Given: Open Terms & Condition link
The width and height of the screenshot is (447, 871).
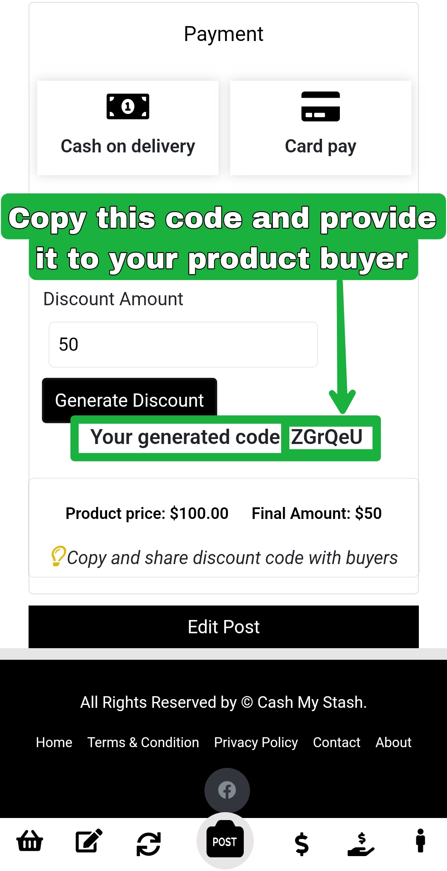Looking at the screenshot, I should point(143,742).
